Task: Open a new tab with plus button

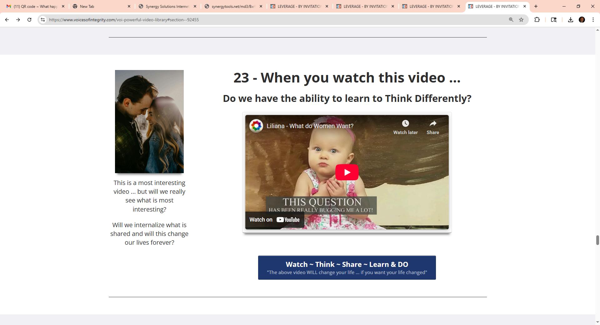Action: point(536,6)
